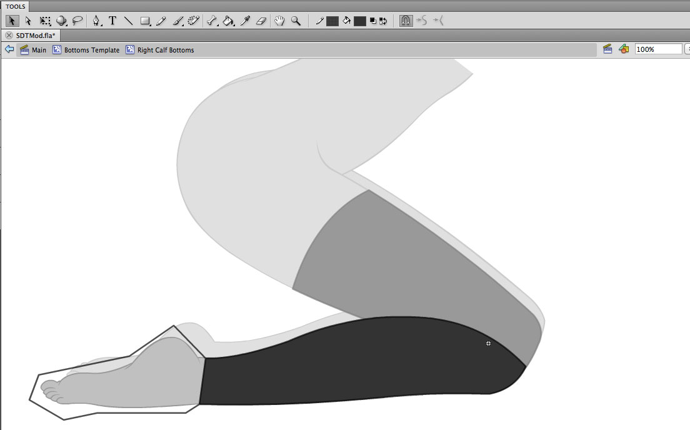Select the Pen tool
The image size is (690, 430).
[96, 21]
